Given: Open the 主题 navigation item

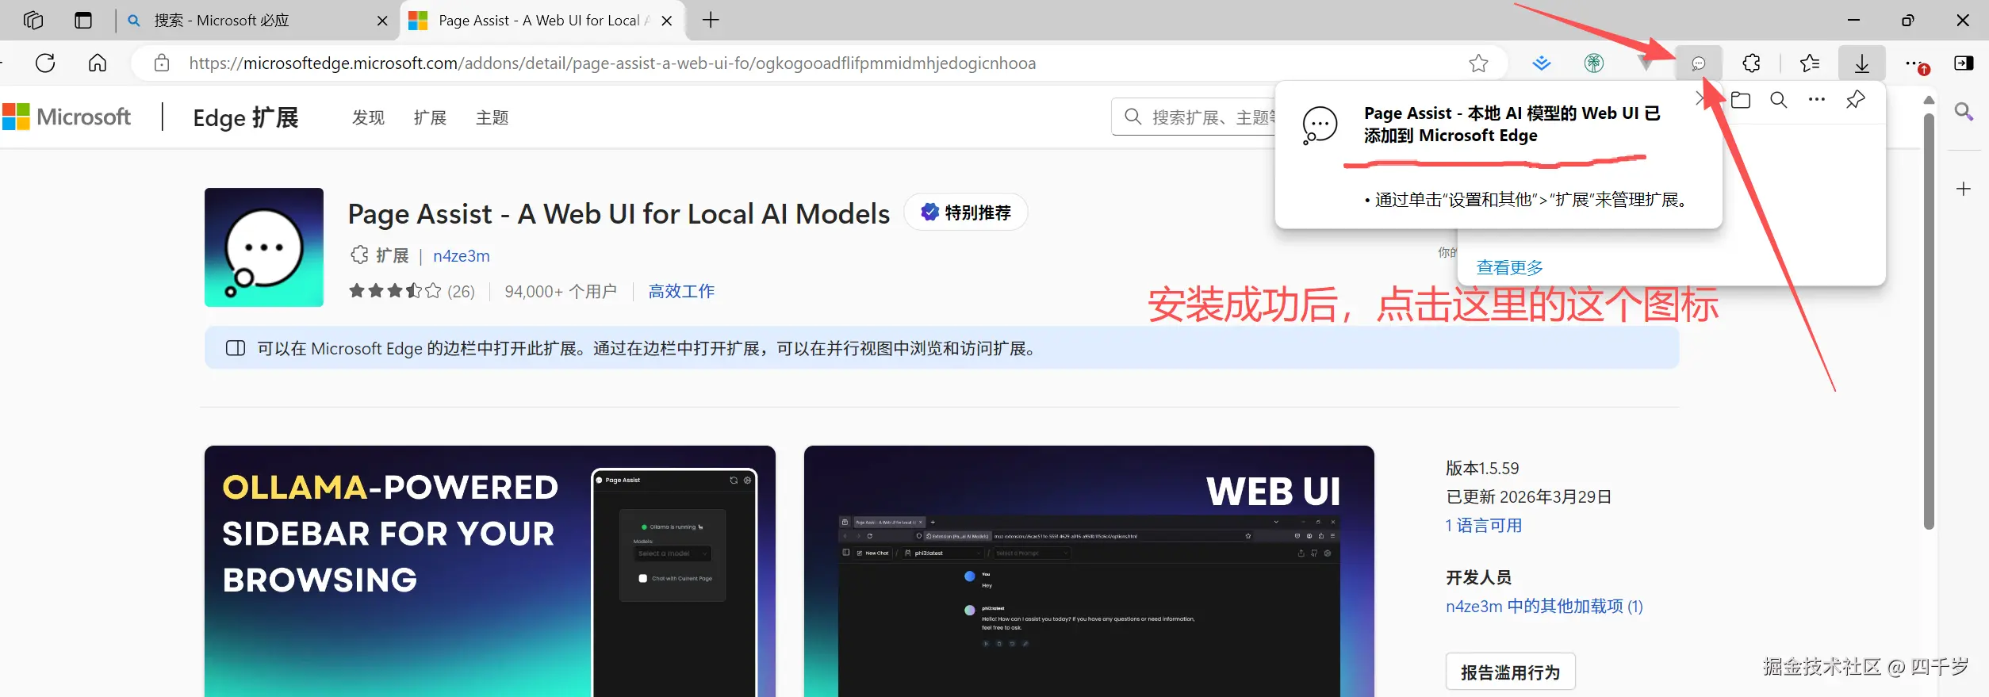Looking at the screenshot, I should [x=492, y=117].
